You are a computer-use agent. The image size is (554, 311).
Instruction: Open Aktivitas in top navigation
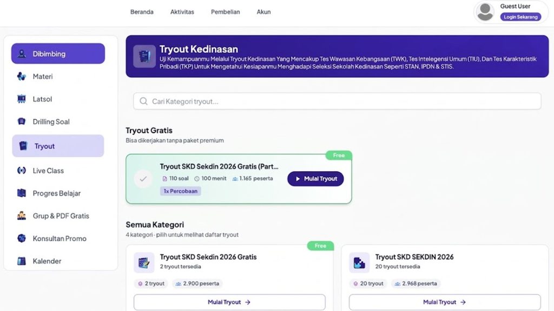coord(182,12)
